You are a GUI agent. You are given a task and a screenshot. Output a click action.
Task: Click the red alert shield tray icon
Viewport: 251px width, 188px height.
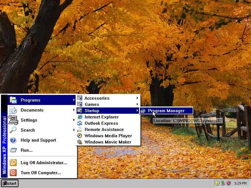(229, 183)
